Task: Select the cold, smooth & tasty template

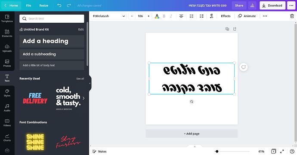Action: [x=68, y=98]
